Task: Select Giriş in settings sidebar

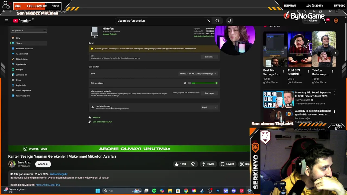Action: pos(28,38)
